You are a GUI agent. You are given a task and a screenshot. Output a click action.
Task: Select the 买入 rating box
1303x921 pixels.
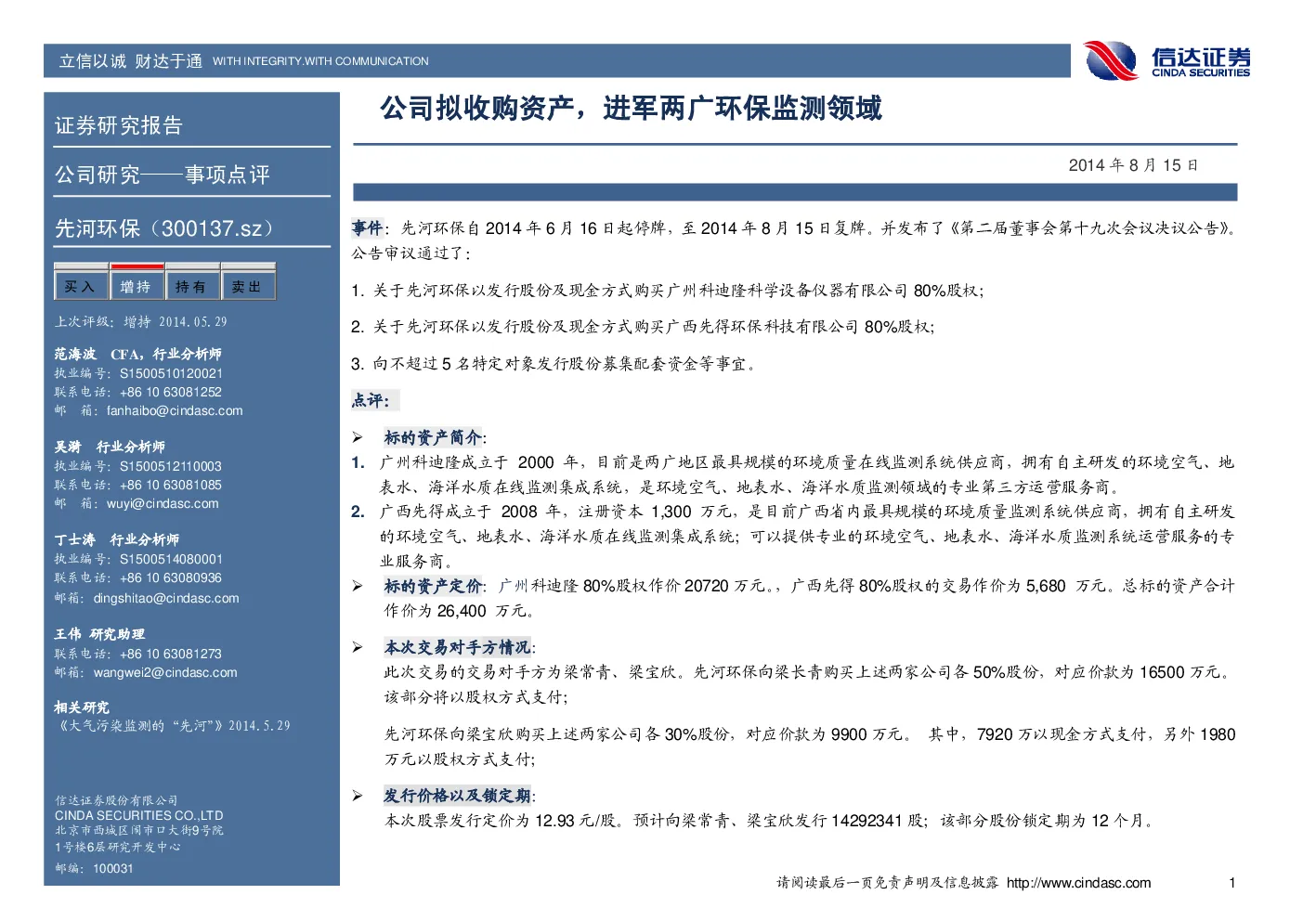[81, 283]
